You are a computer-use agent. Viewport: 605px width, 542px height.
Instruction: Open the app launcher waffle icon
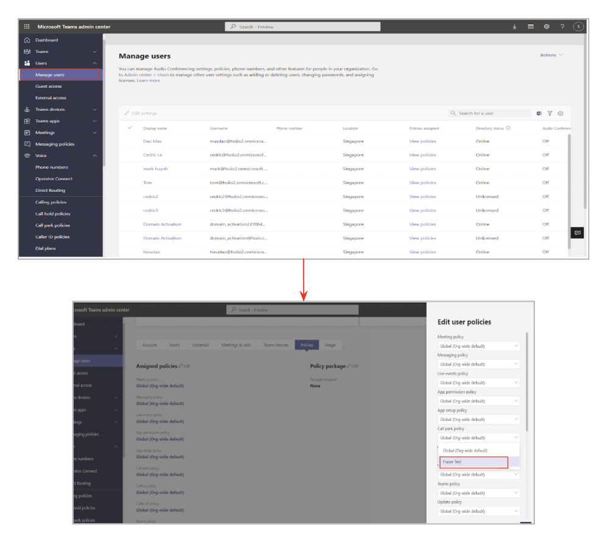27,27
